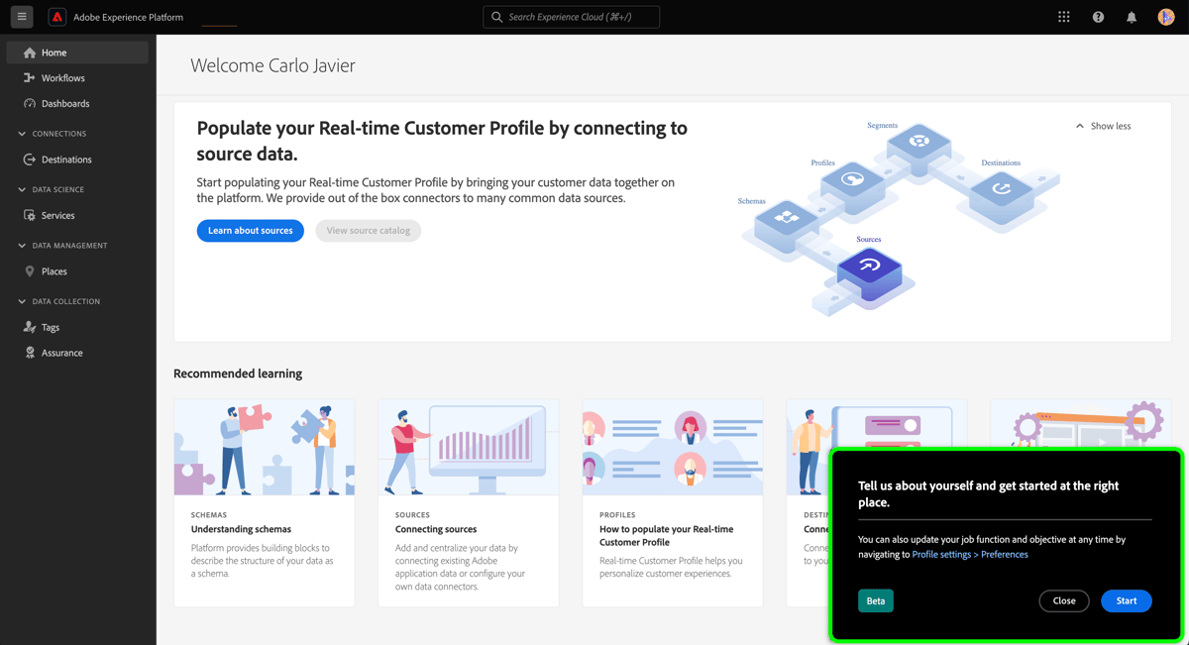Toggle the navigation hamburger menu
This screenshot has width=1189, height=645.
pos(22,16)
